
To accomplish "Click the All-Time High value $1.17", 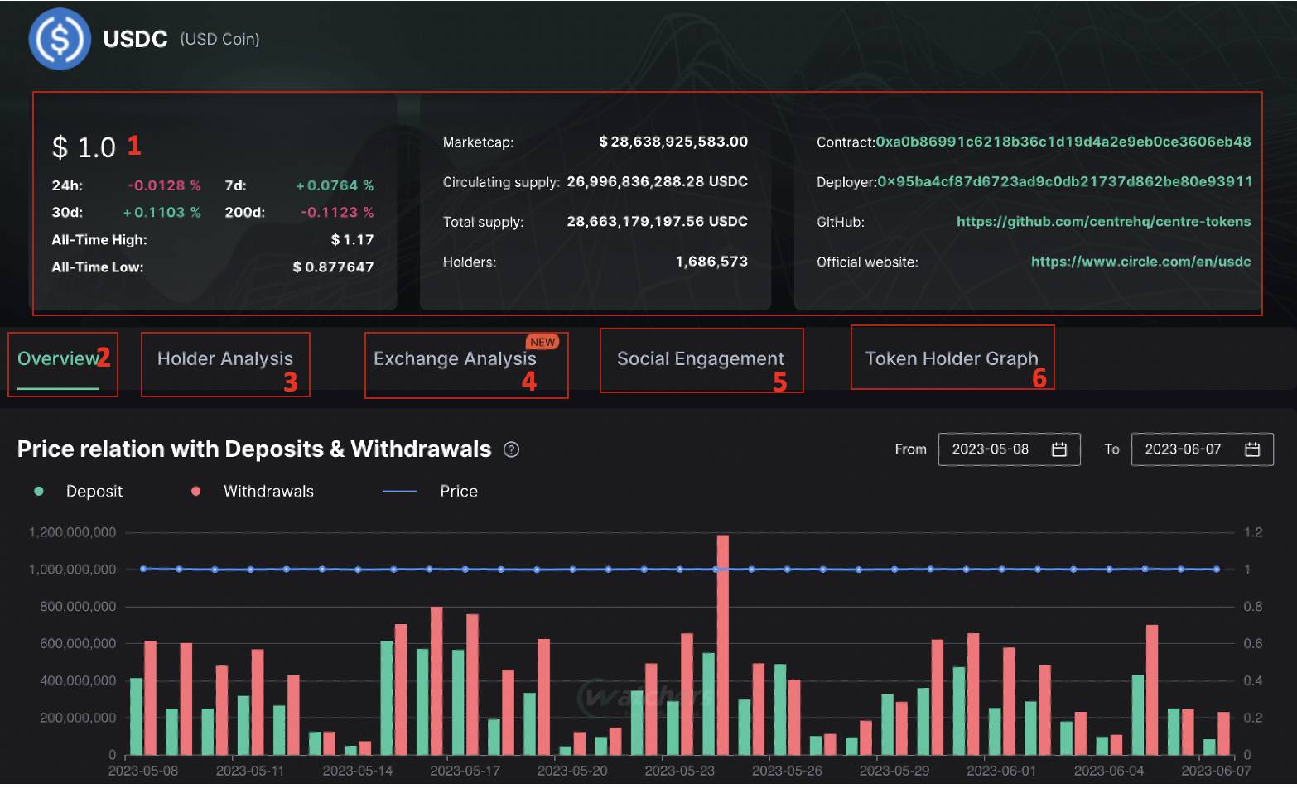I will tap(352, 239).
